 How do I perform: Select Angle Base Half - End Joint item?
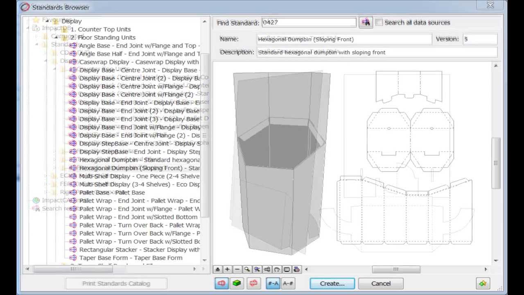coord(140,54)
